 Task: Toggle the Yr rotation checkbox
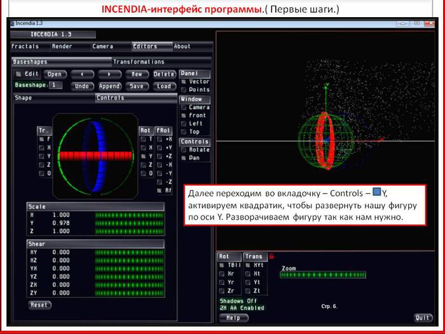222,282
